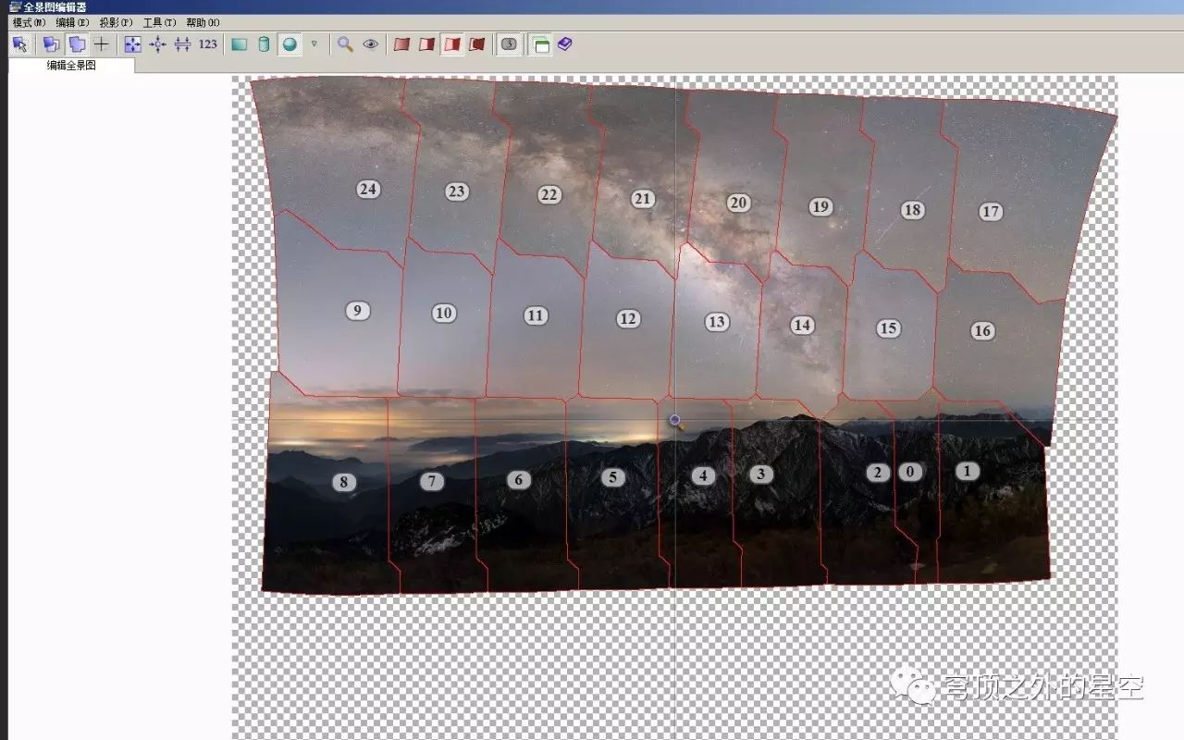Open the 工具(T) menu
Image resolution: width=1184 pixels, height=740 pixels.
tap(159, 22)
